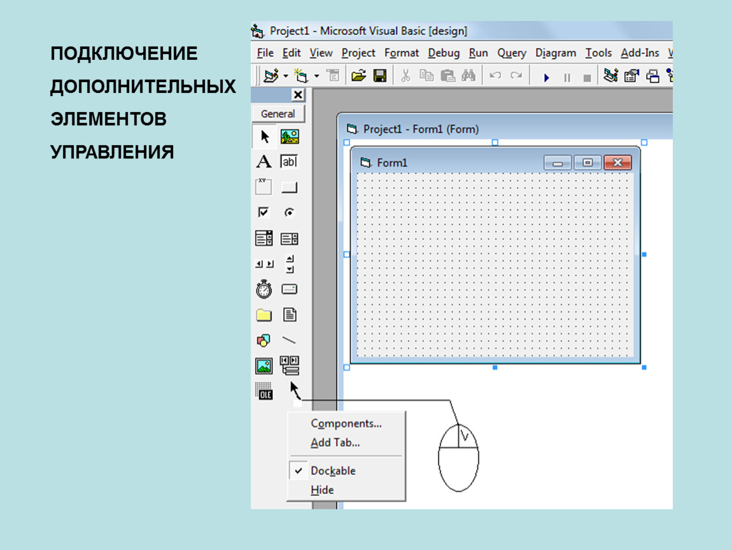The height and width of the screenshot is (550, 732).
Task: Toggle the Dockable option in the context menu
Action: [346, 470]
